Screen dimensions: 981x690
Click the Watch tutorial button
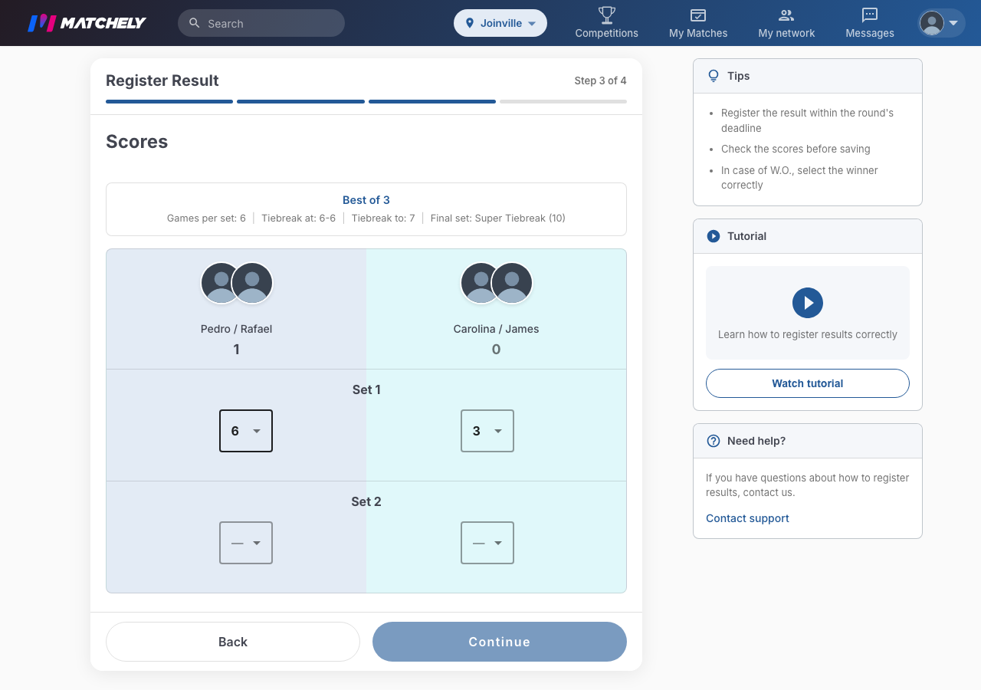click(808, 383)
